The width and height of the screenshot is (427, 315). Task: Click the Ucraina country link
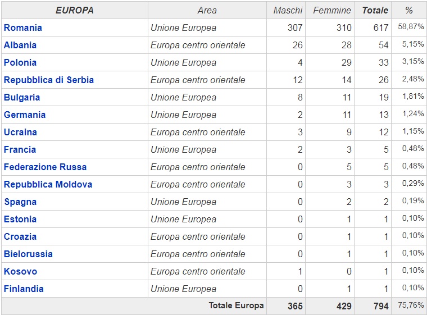click(20, 132)
